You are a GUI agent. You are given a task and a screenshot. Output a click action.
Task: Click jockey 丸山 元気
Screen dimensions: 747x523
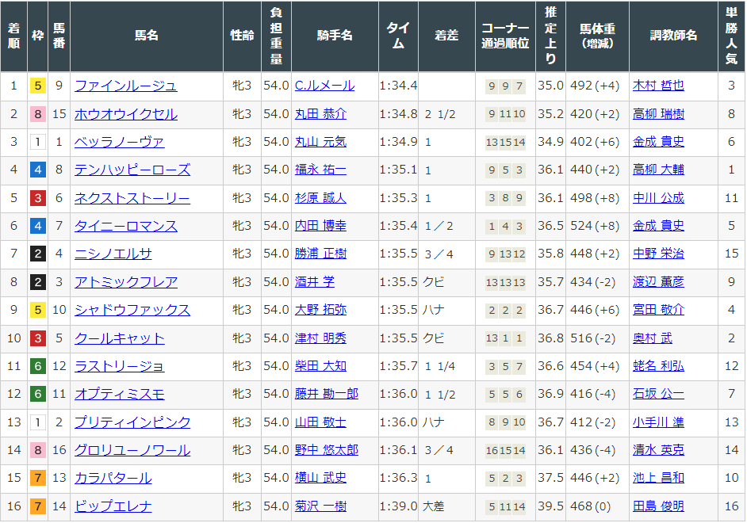tap(320, 142)
